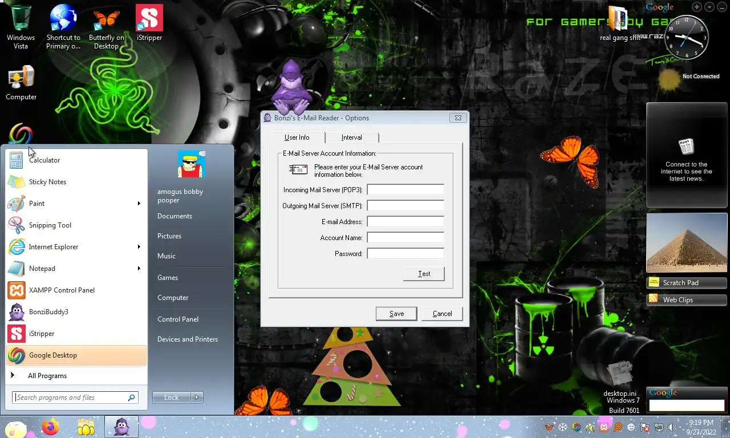Click the Google search box gadget
Viewport: 730px width, 438px height.
[x=687, y=405]
